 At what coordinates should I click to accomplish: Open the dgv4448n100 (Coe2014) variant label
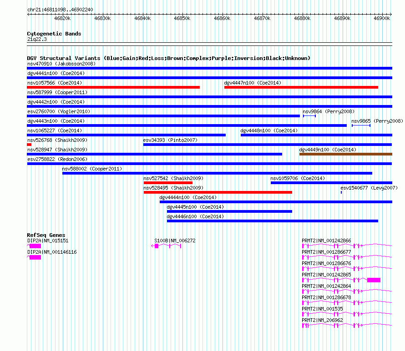click(269, 130)
